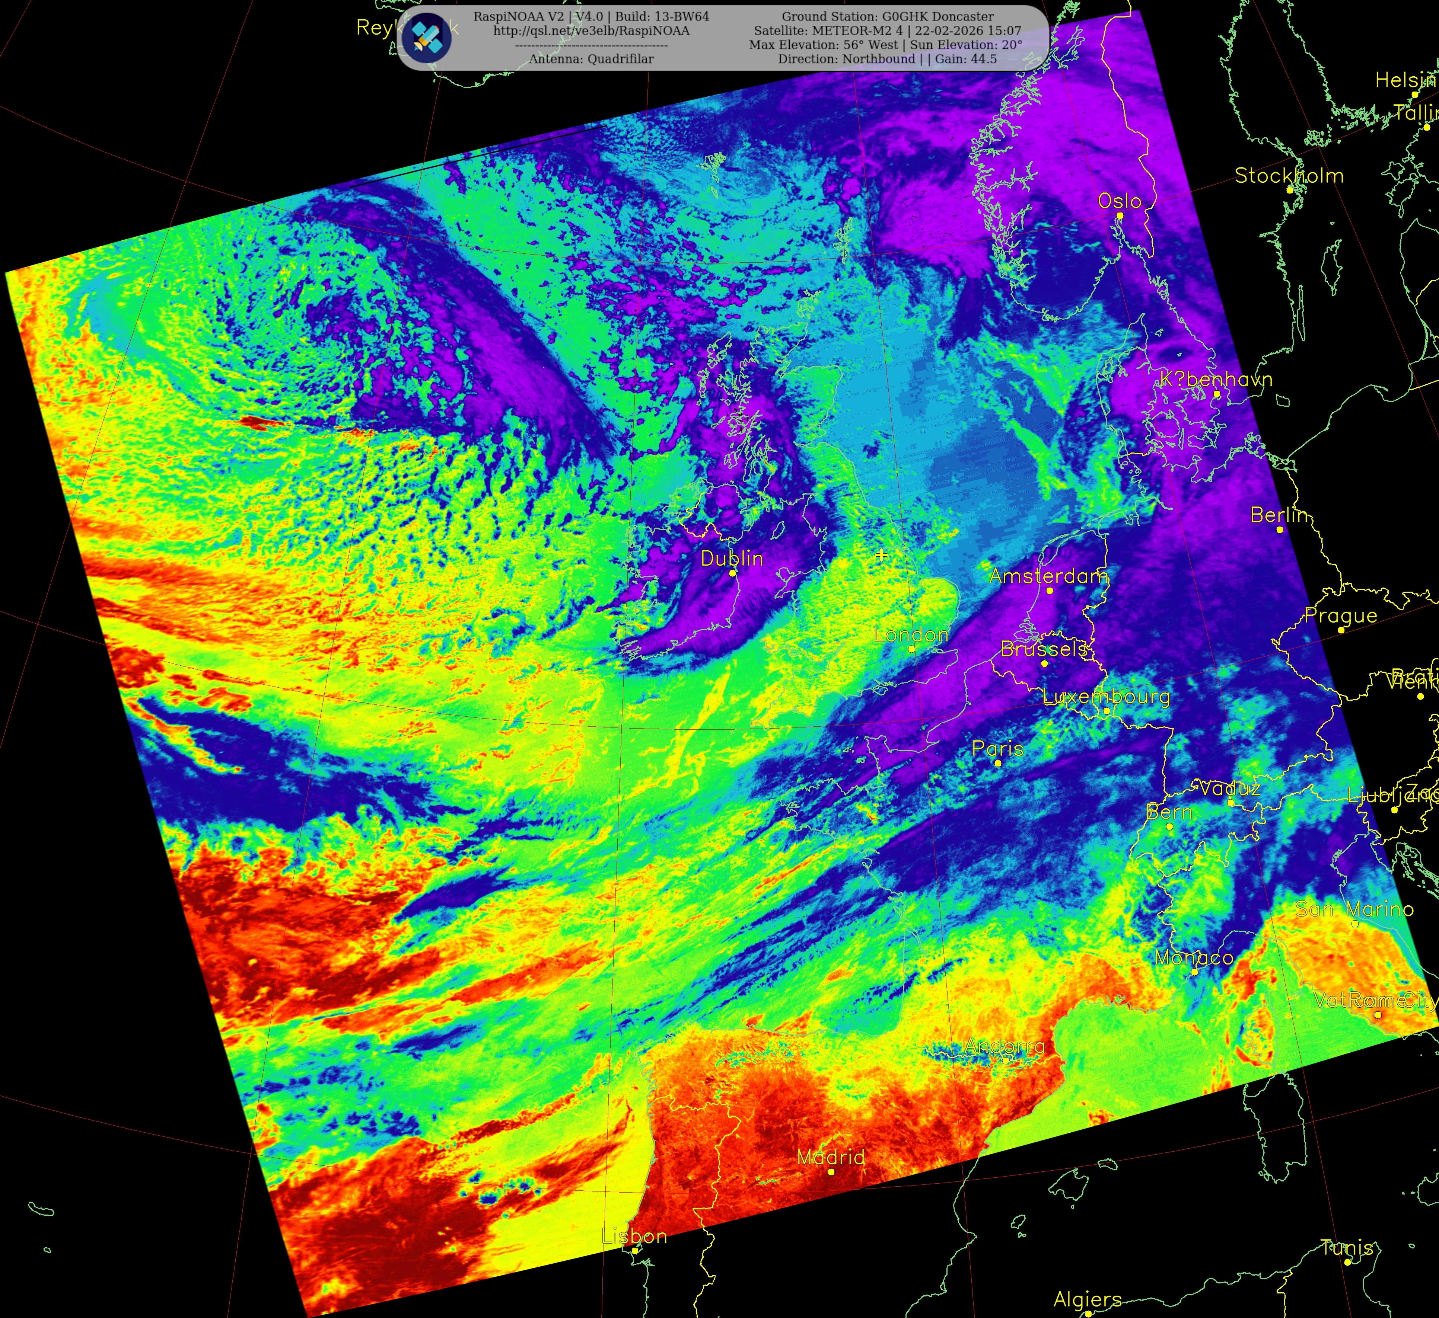Click the Dublin city marker dot
The width and height of the screenshot is (1439, 1318).
click(x=732, y=573)
